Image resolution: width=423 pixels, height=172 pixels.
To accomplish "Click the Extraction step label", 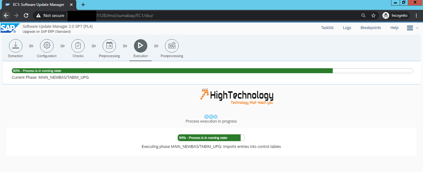I will [x=16, y=56].
